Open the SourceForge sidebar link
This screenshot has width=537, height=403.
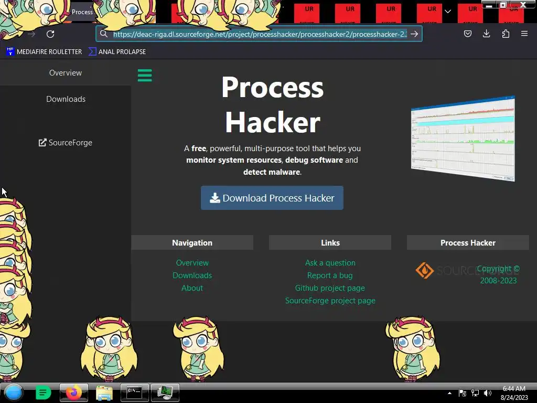click(x=66, y=143)
